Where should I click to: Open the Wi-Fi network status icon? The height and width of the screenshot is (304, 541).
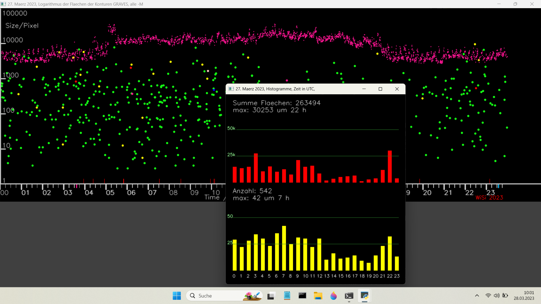[488, 296]
